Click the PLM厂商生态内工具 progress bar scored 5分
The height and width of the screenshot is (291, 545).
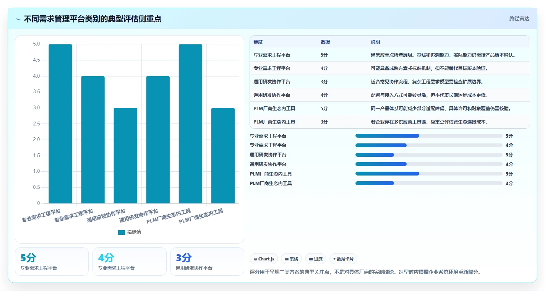(429, 174)
